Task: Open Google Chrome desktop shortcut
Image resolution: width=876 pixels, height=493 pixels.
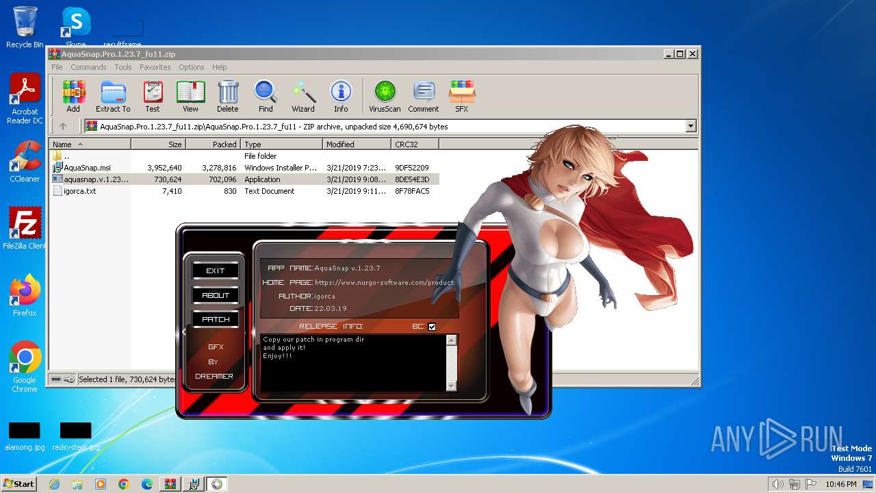Action: [25, 367]
